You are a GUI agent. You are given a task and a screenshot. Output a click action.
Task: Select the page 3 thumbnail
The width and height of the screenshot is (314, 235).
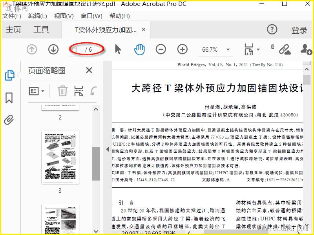pos(60,157)
